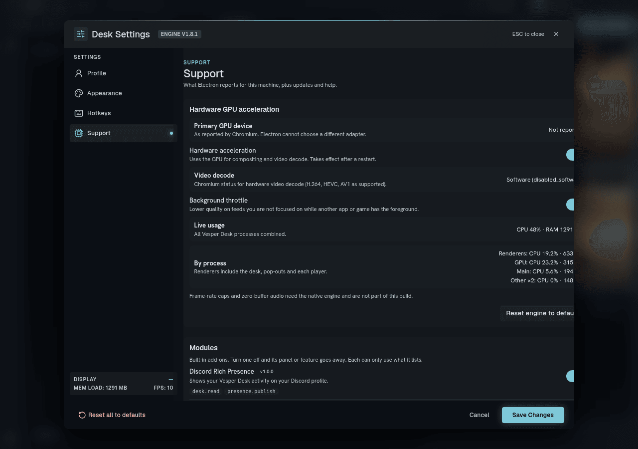Click the Not reported GPU value
The width and height of the screenshot is (638, 449).
click(561, 130)
